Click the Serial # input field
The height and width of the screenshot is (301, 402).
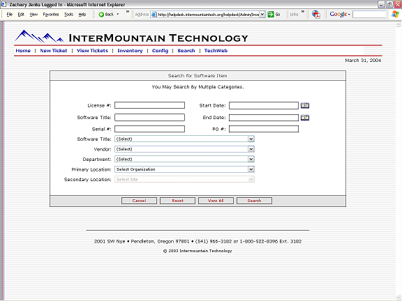click(150, 129)
